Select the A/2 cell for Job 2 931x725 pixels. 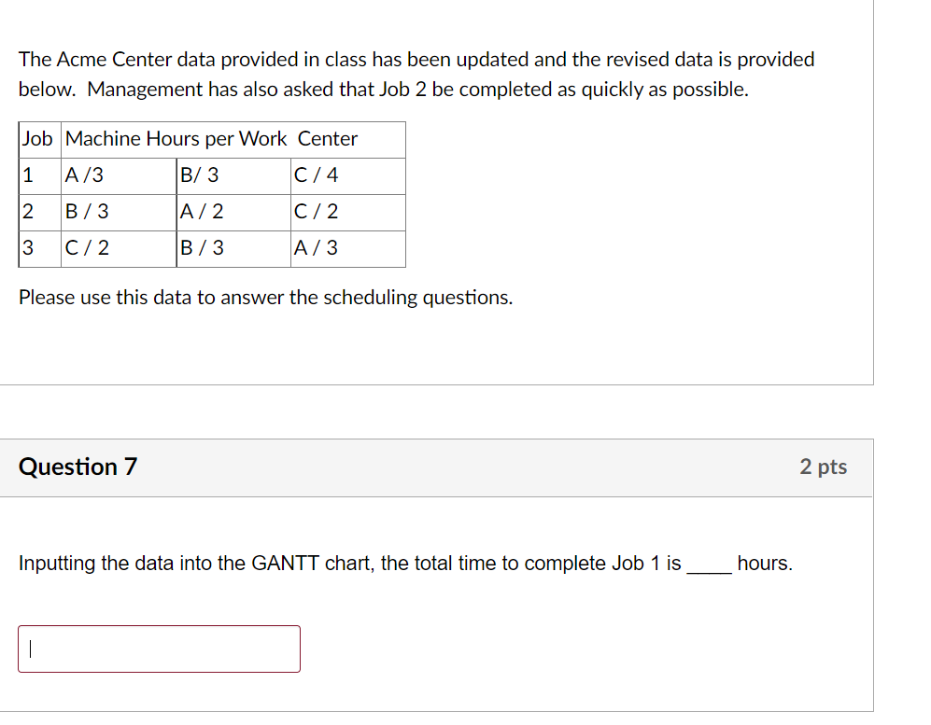[233, 212]
